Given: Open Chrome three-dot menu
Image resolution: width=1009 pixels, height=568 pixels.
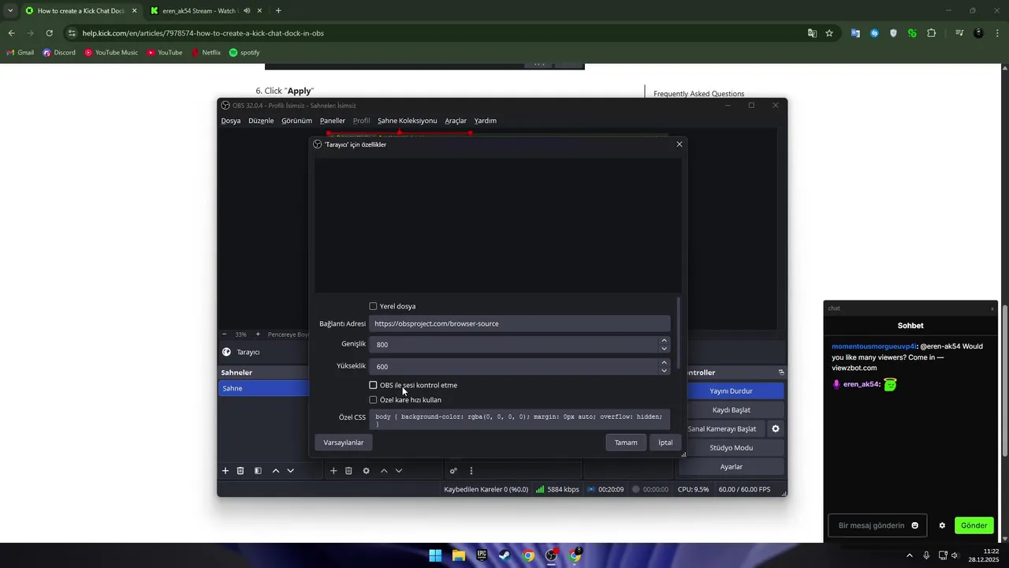Looking at the screenshot, I should point(997,33).
